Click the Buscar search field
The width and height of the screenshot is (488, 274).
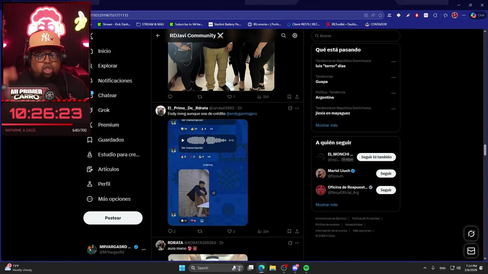(x=356, y=36)
